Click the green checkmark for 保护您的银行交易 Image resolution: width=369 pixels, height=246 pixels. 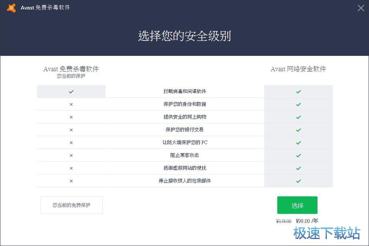(298, 130)
